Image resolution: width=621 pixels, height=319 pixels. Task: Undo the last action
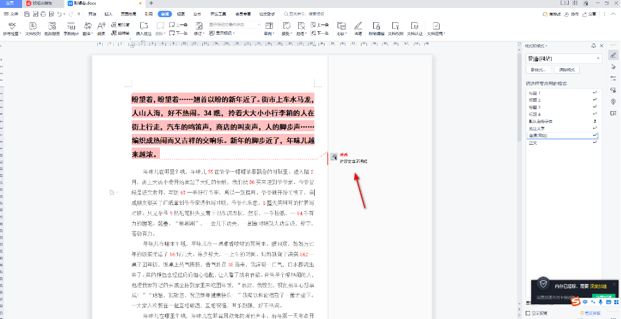click(60, 14)
